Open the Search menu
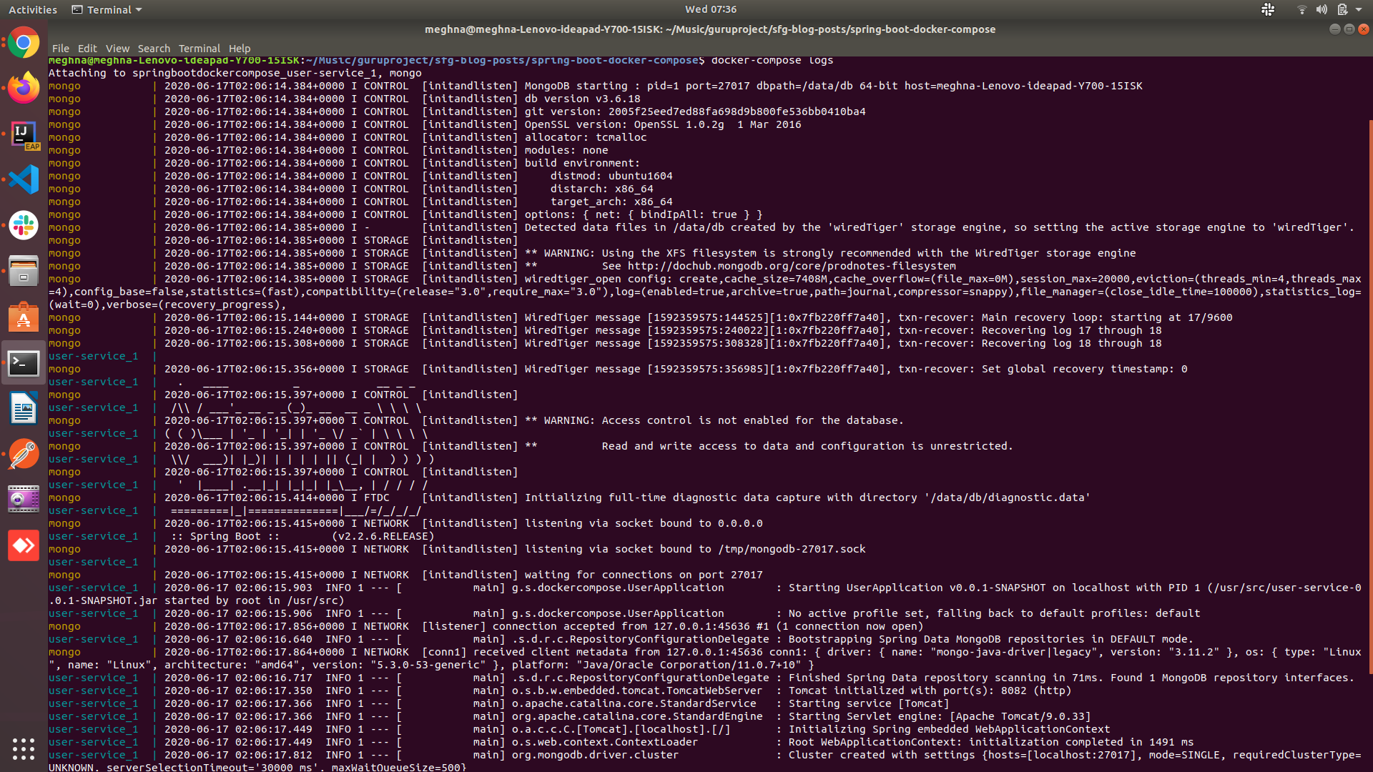 tap(154, 49)
